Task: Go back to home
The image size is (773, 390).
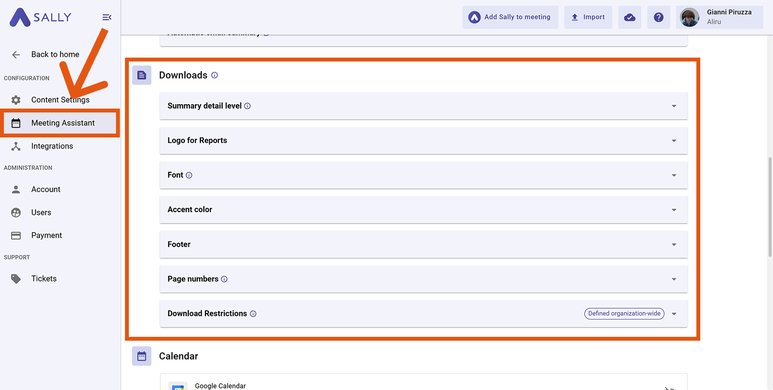Action: 54,54
